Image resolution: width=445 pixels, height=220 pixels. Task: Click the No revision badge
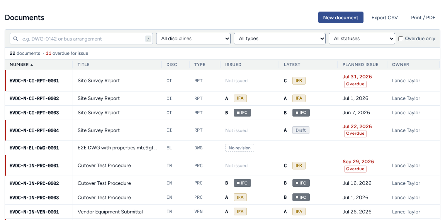[239, 148]
